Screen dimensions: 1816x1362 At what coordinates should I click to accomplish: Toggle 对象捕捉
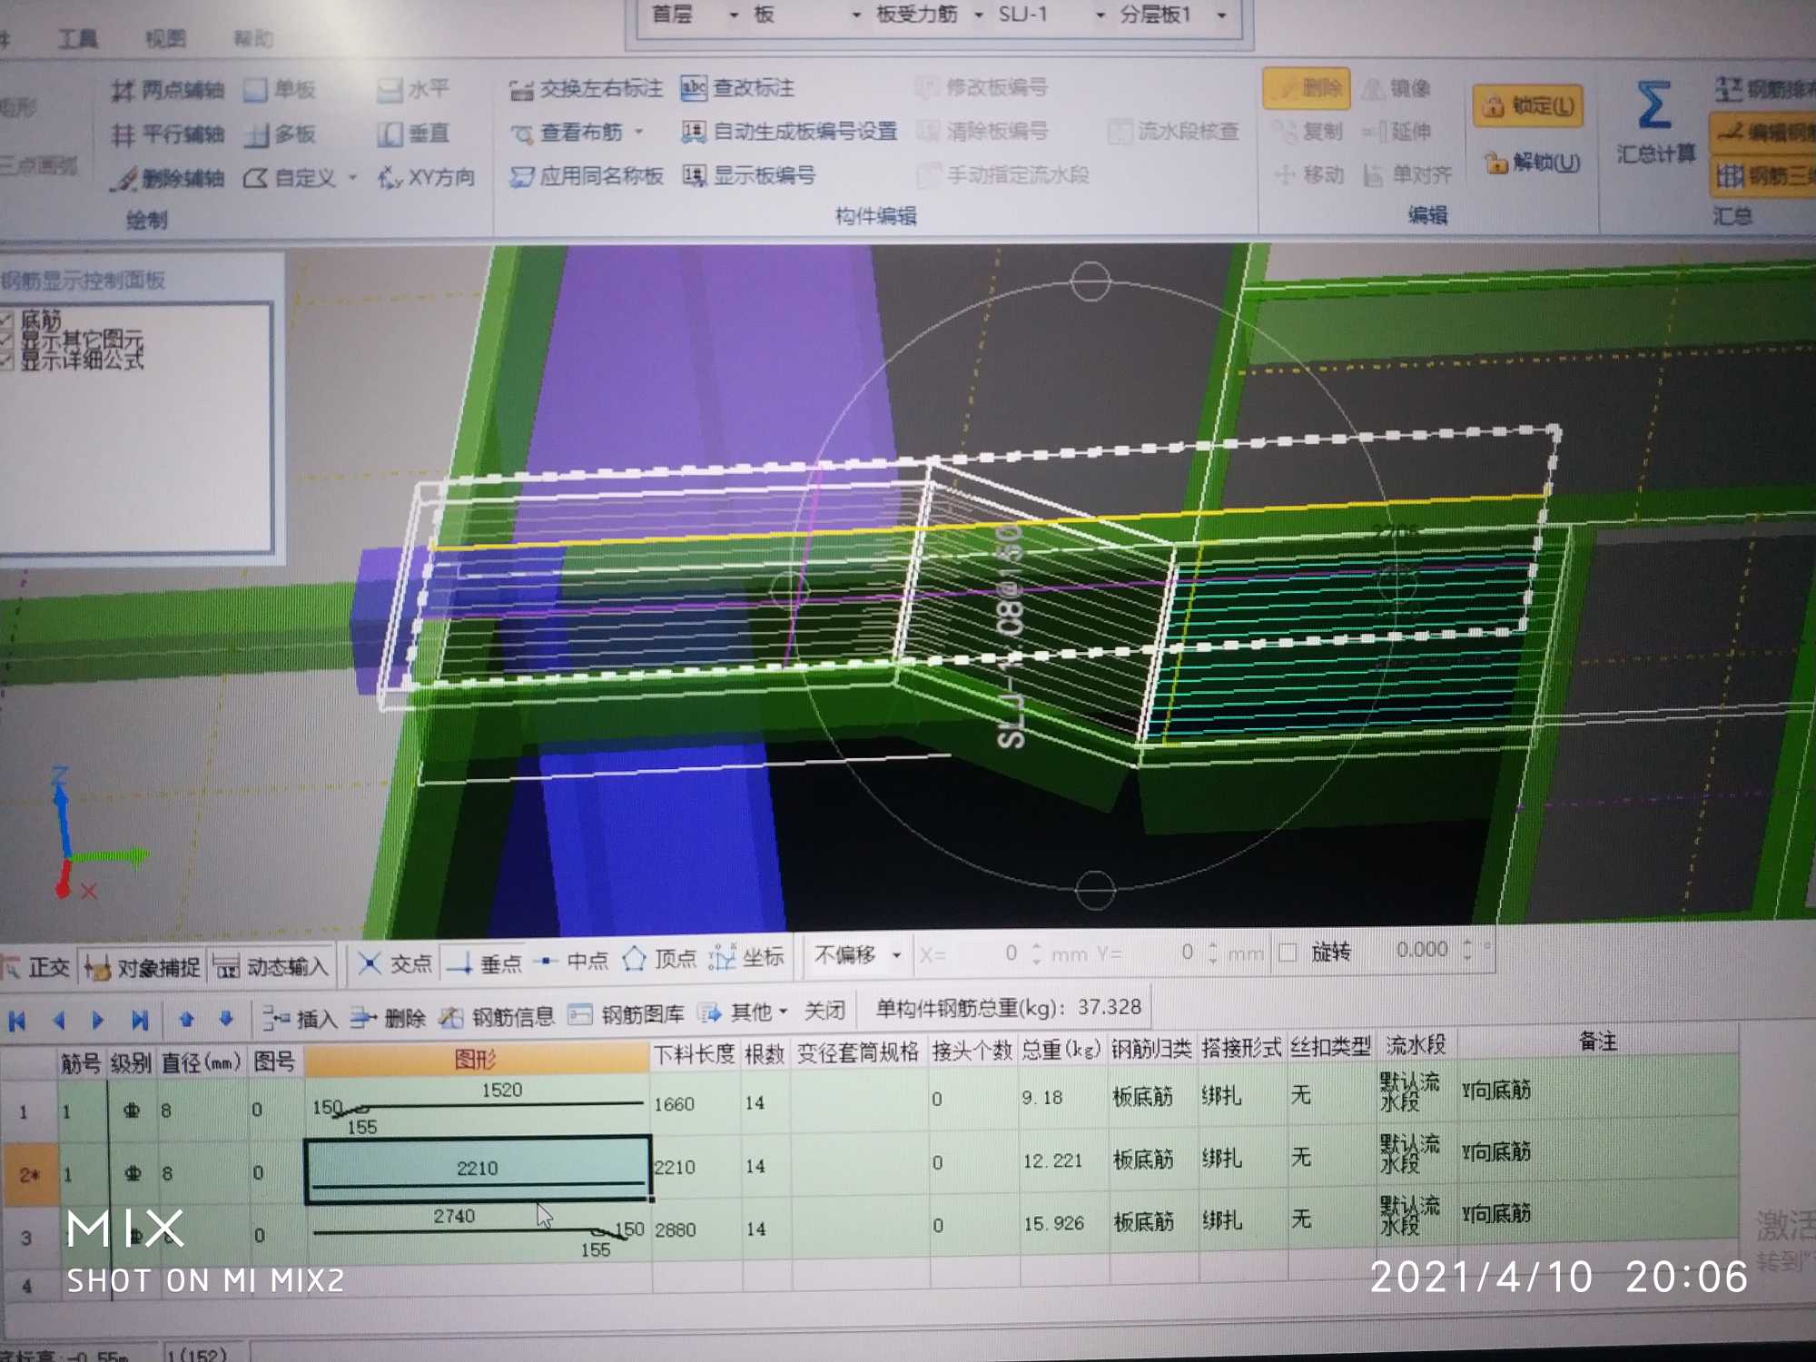tap(143, 967)
